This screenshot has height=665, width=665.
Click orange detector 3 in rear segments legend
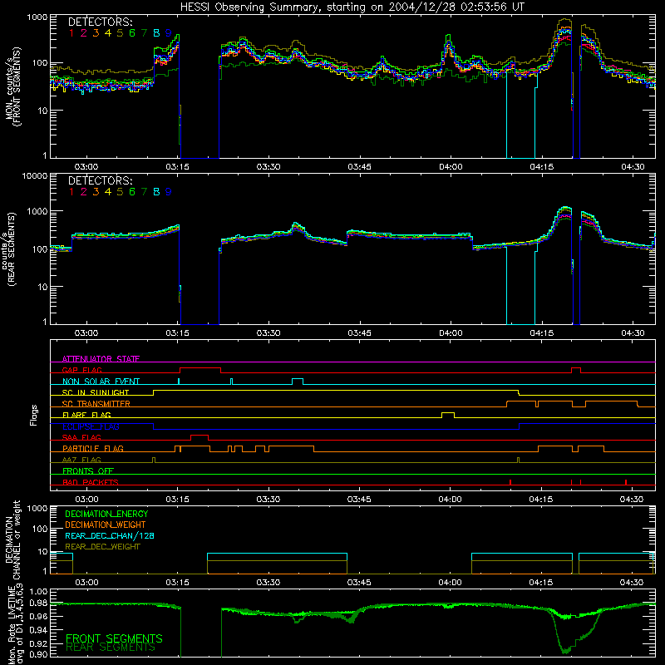(96, 192)
